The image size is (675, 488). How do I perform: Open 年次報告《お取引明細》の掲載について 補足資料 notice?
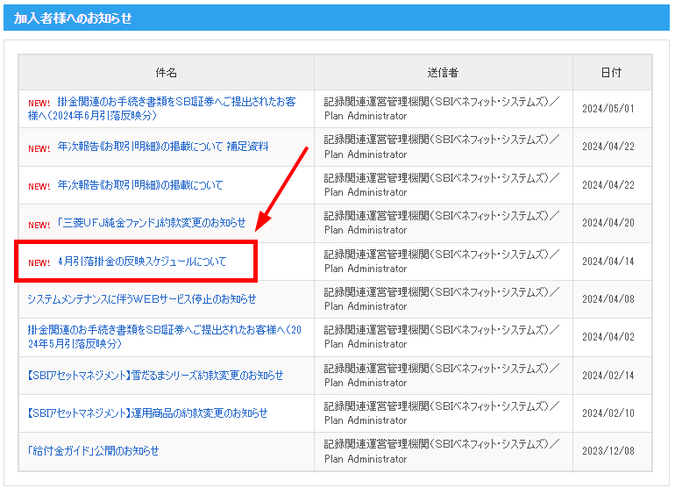point(163,147)
